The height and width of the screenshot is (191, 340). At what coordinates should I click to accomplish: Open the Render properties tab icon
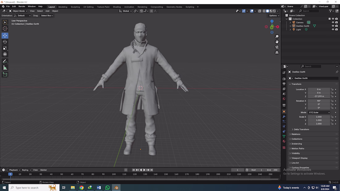click(x=284, y=79)
